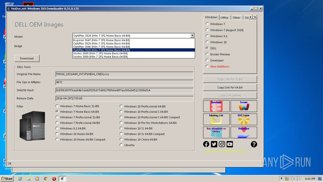Choose Vostro 3900 from model list
Screen dimensions: 323x182
tap(134, 57)
